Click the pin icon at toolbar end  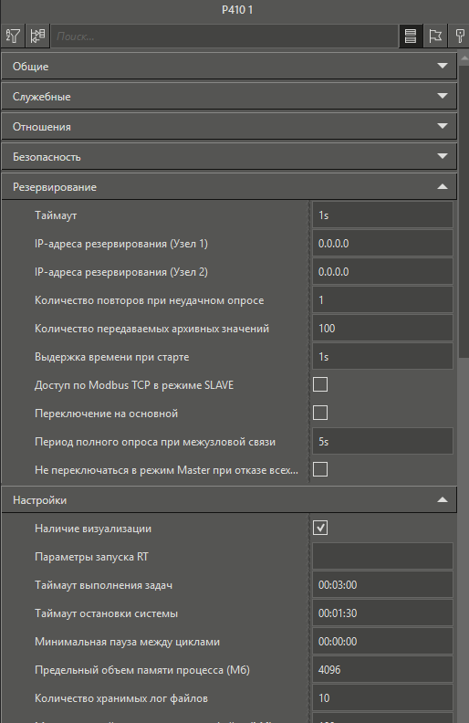coord(459,36)
